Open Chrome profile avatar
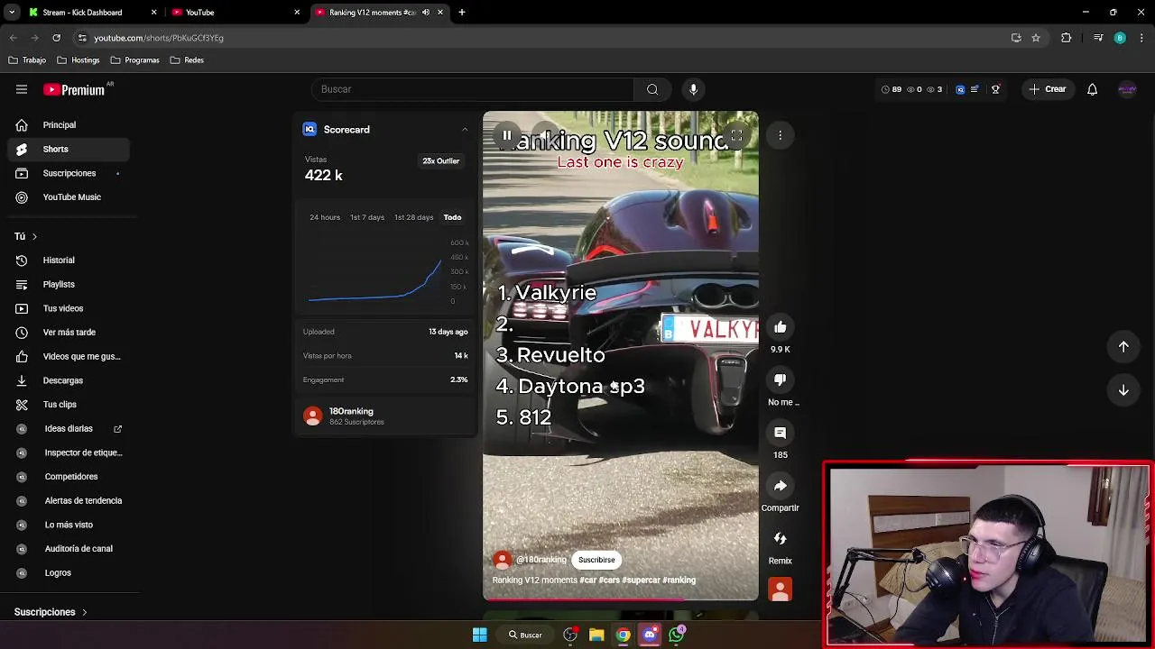This screenshot has width=1155, height=649. tap(1120, 38)
